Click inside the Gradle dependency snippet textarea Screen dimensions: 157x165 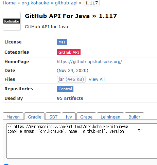[82, 141]
